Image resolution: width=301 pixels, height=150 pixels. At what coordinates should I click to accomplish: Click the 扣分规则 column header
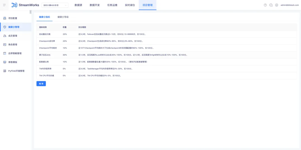tap(82, 27)
